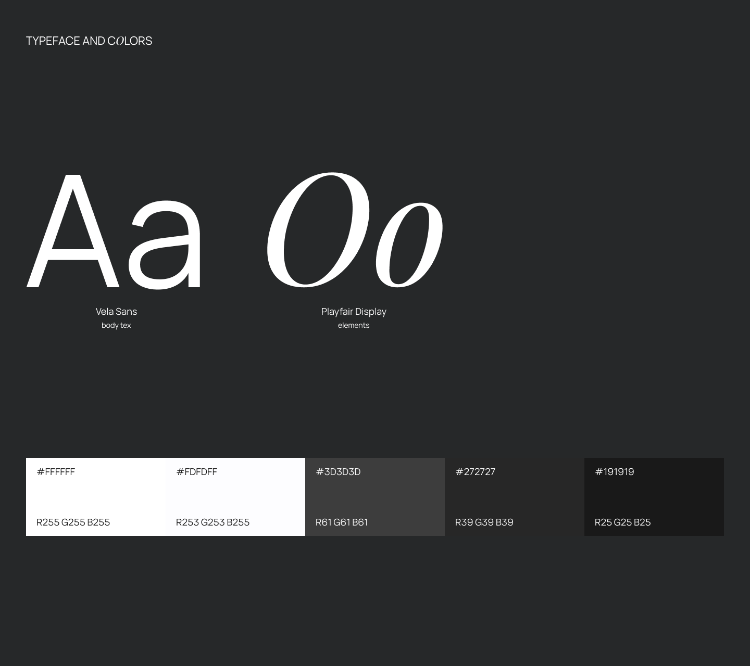Pick the white #FFFFFF color swatch
Viewport: 750px width, 666px height.
click(96, 496)
